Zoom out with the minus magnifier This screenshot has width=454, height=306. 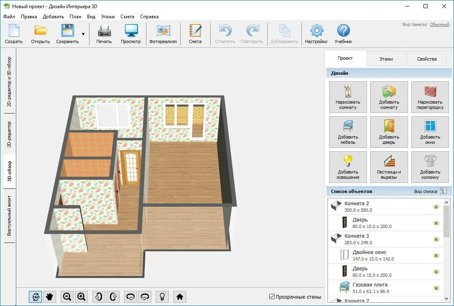67,297
